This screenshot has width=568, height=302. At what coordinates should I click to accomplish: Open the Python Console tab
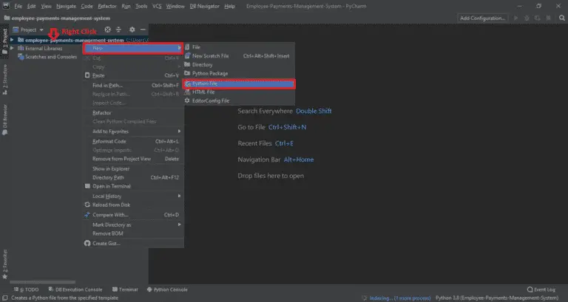[167, 289]
